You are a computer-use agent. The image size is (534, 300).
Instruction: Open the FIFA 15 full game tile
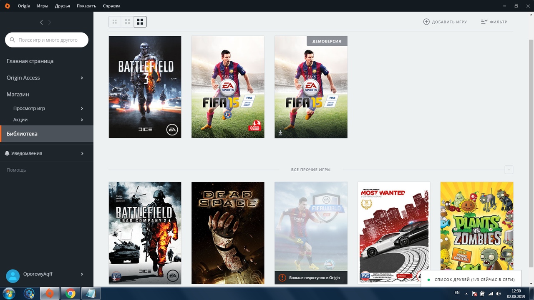228,87
